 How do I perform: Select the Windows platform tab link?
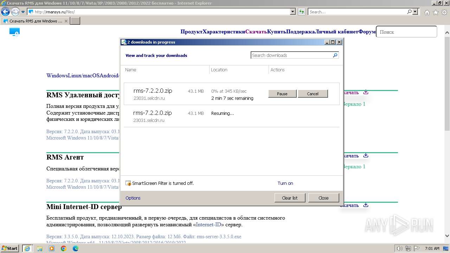tap(57, 76)
